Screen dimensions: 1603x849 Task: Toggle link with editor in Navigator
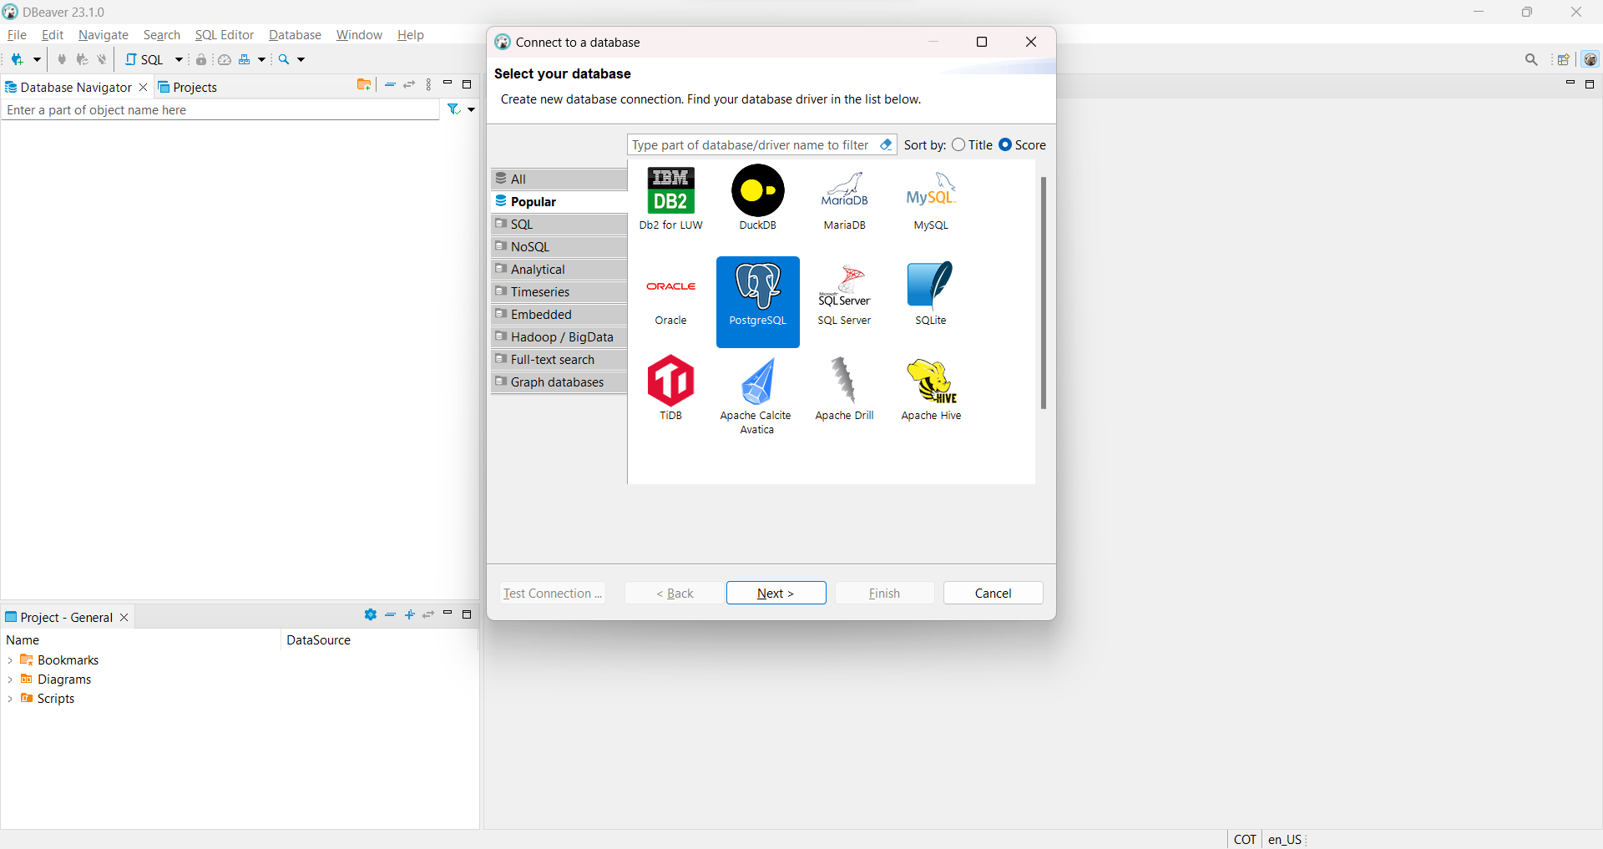(x=409, y=84)
